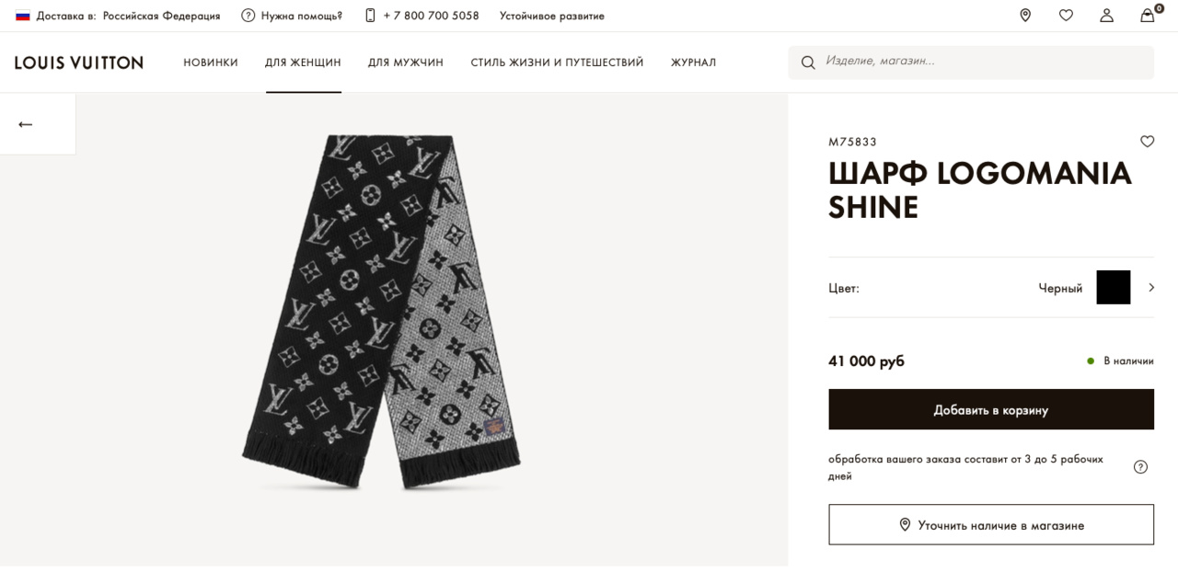
Task: Click the order processing help question icon
Action: (1140, 466)
